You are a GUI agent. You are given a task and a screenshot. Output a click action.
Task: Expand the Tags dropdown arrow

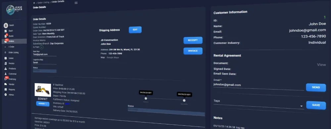pos(302,106)
